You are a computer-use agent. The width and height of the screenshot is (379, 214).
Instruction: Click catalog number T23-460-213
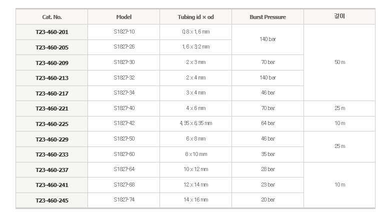(x=52, y=78)
